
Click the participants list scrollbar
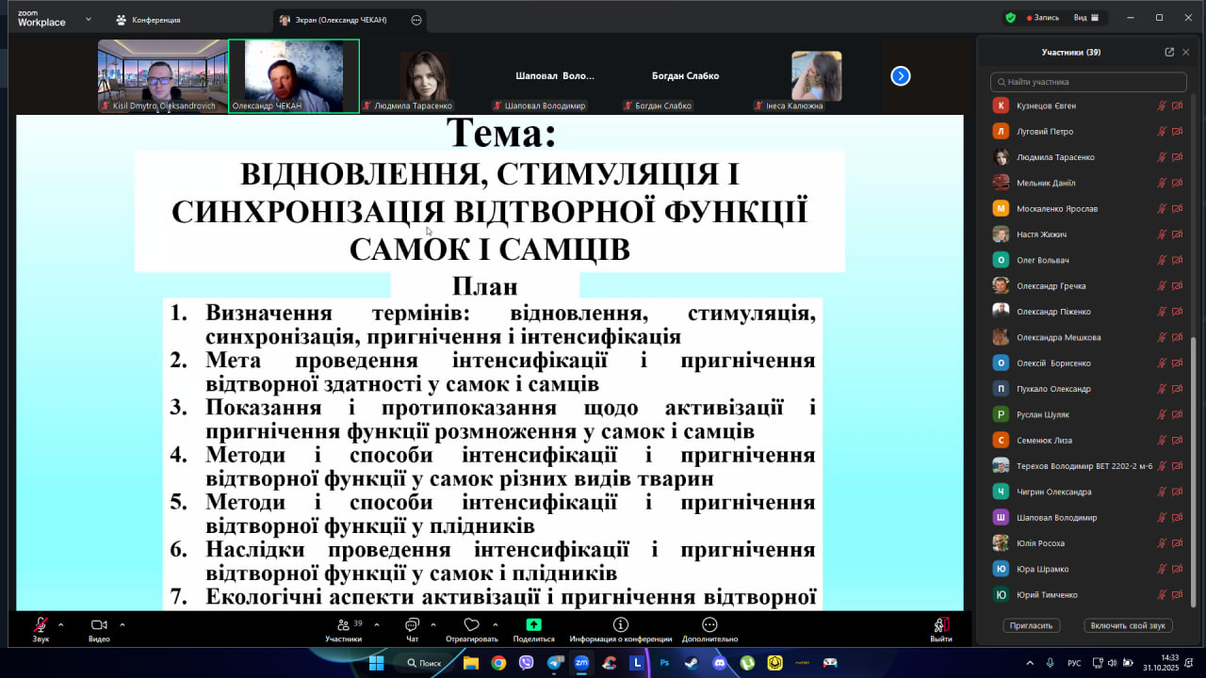[1192, 471]
